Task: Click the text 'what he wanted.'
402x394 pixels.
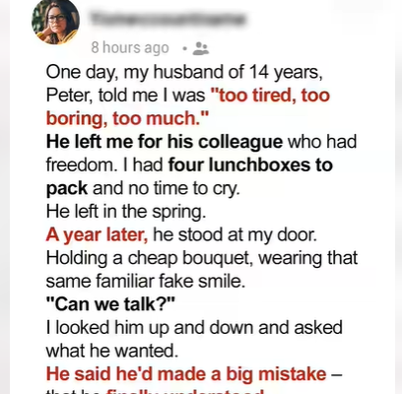Action: tap(112, 351)
